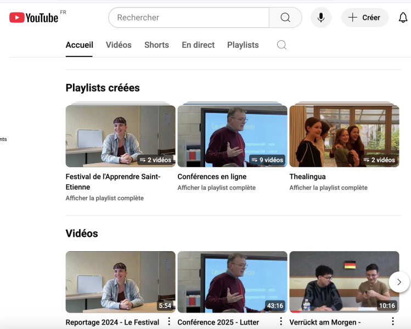
Task: Open the Thealingua playlist thumbnail
Action: coord(344,136)
